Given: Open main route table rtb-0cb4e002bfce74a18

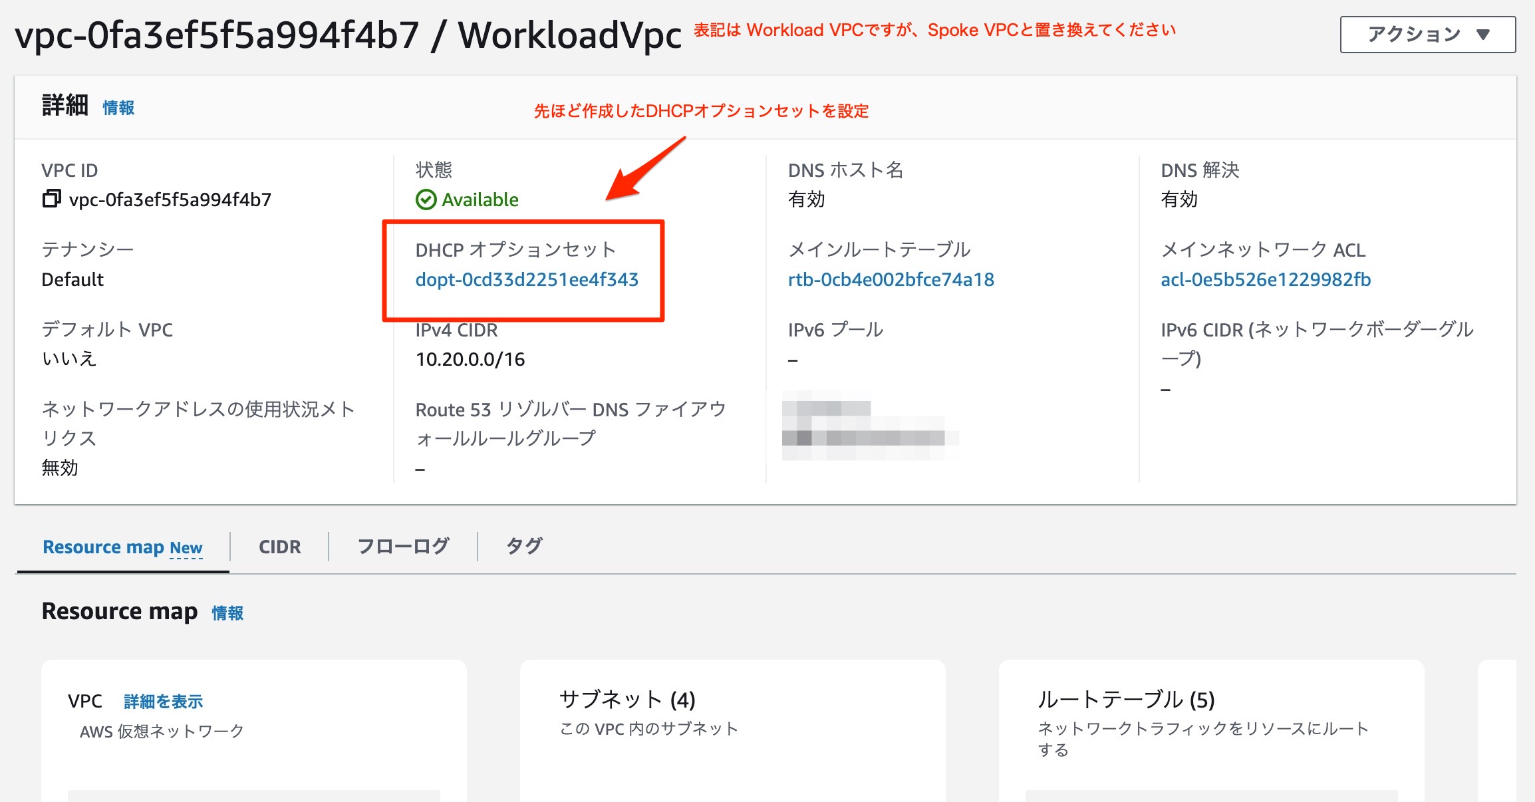Looking at the screenshot, I should coord(891,279).
